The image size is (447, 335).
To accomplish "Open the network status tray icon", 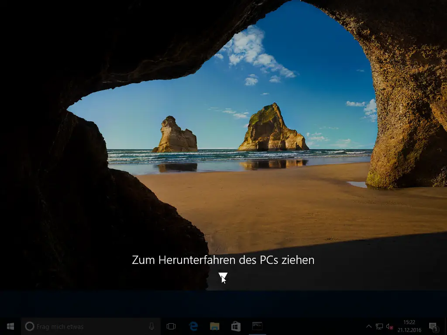I will point(379,326).
